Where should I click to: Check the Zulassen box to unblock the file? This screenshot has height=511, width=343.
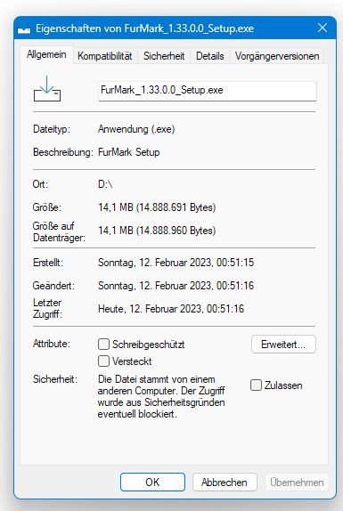pos(256,385)
